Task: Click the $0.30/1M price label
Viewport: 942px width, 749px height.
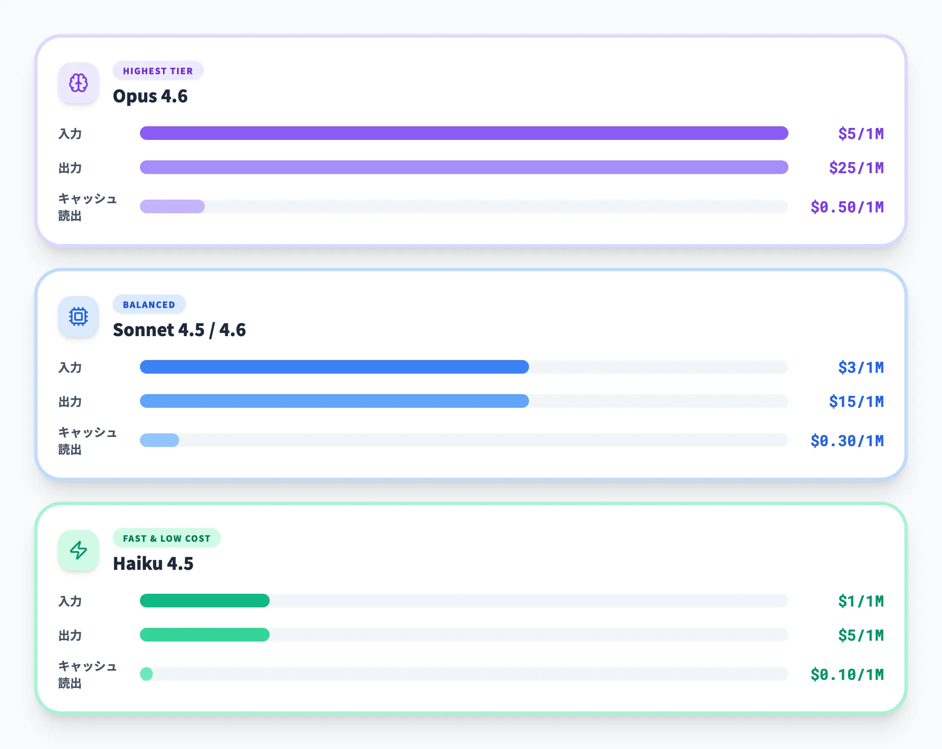Action: tap(847, 441)
